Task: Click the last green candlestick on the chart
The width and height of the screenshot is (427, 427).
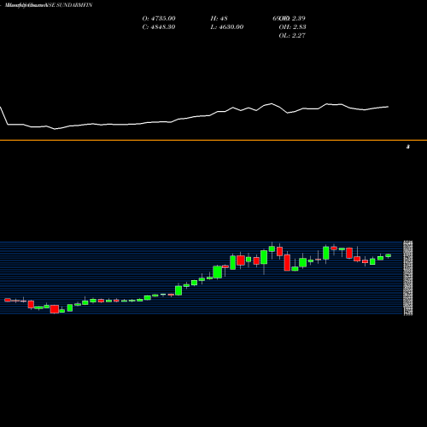Action: point(389,255)
